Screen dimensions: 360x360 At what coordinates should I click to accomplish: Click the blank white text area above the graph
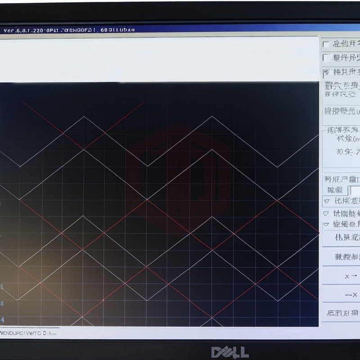[157, 58]
